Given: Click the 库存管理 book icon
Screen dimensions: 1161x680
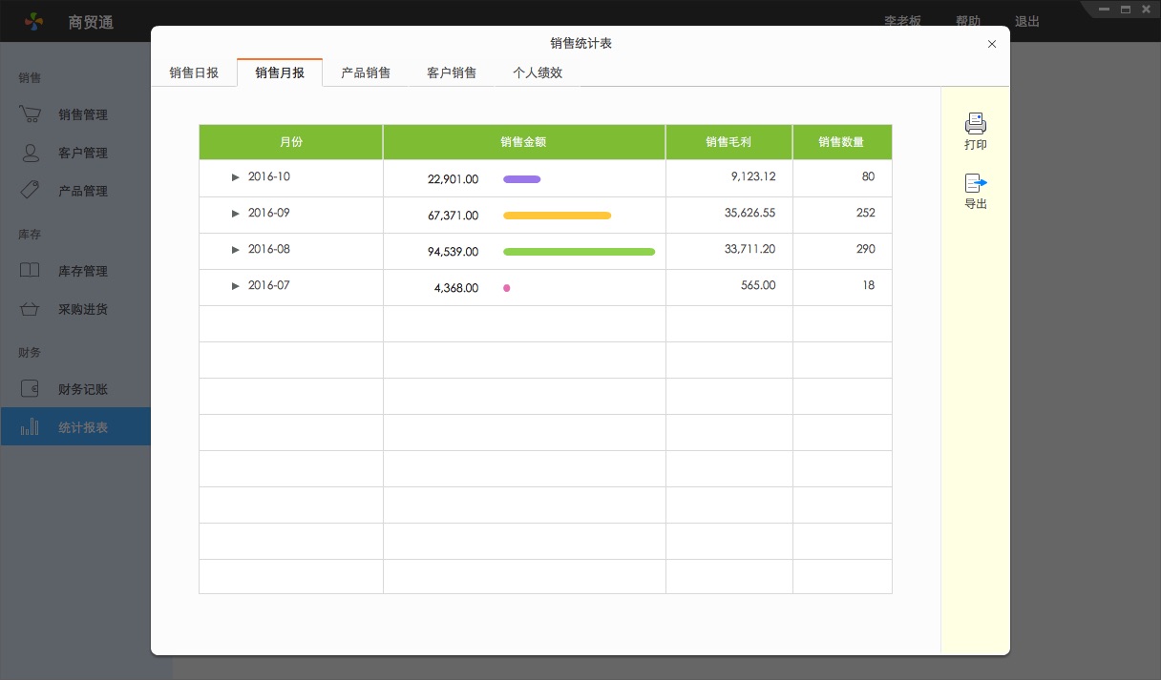Looking at the screenshot, I should click(30, 271).
